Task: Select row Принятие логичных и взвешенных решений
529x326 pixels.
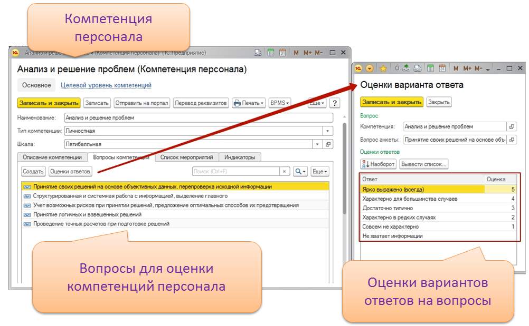Action: click(x=87, y=215)
